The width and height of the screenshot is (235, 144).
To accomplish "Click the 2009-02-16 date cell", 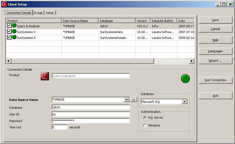I will [186, 38].
